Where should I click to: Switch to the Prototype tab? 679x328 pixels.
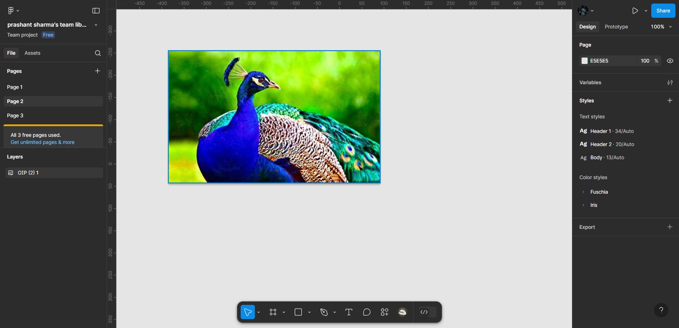coord(616,27)
